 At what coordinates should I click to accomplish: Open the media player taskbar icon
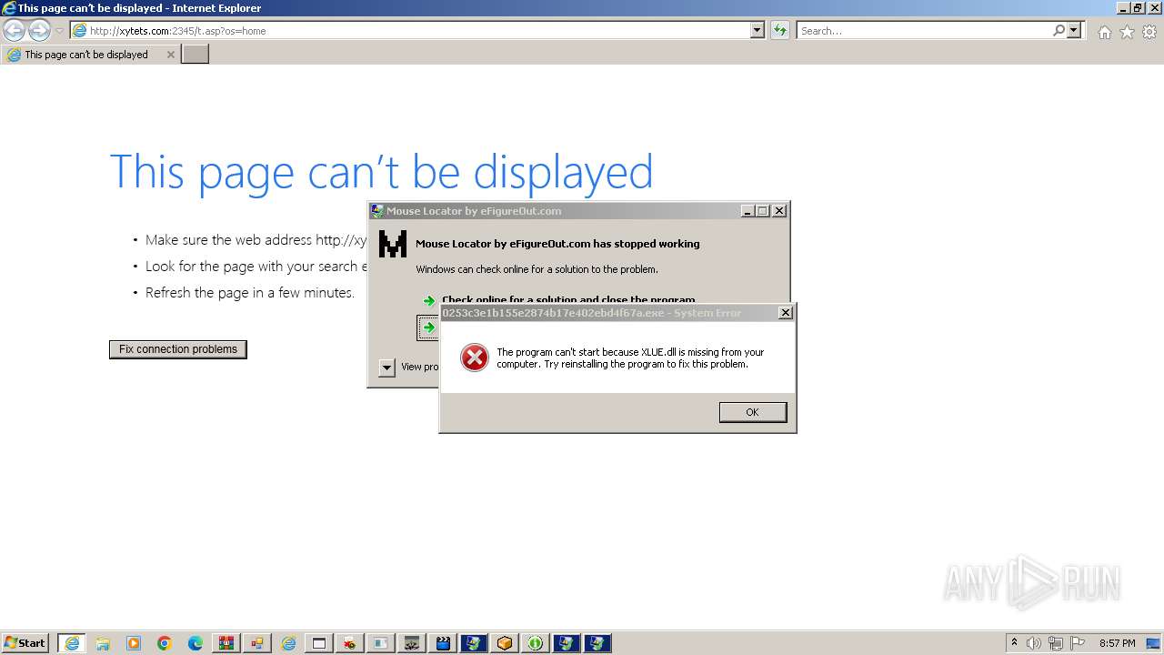click(134, 643)
